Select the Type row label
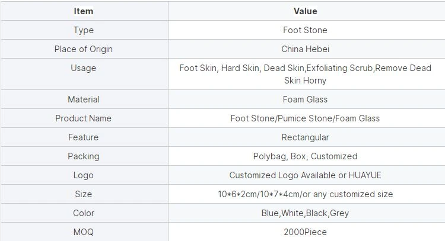This screenshot has width=445, height=241. pos(84,30)
